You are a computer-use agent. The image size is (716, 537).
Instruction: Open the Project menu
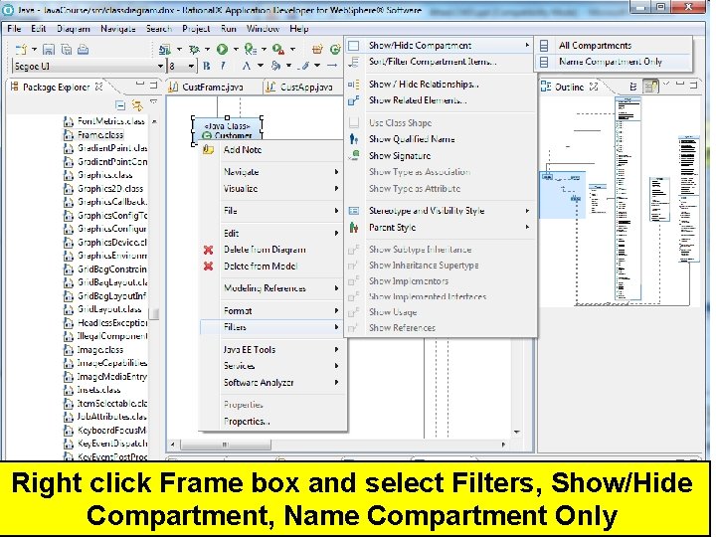pyautogui.click(x=196, y=29)
